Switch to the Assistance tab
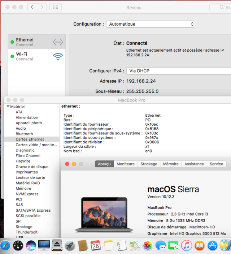The height and width of the screenshot is (254, 231). tap(194, 164)
